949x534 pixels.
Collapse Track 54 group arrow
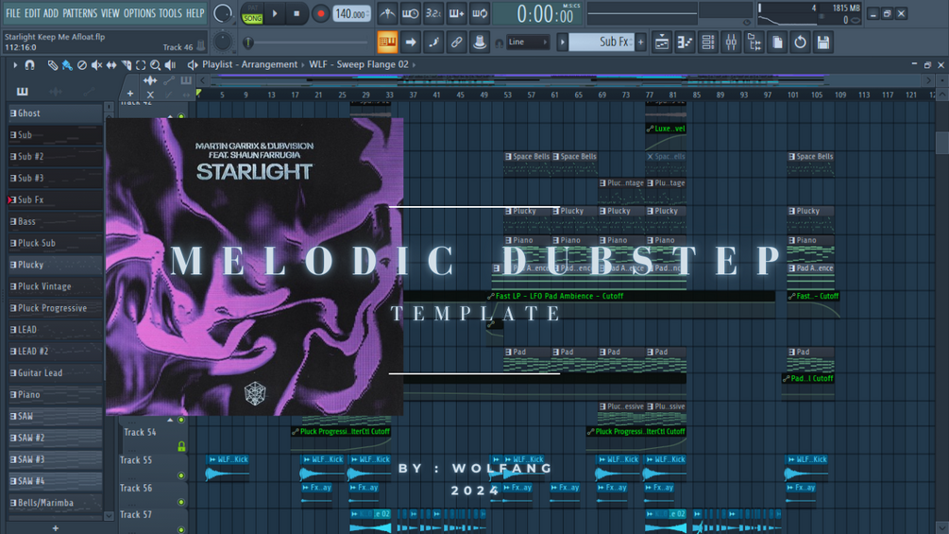[x=170, y=420]
